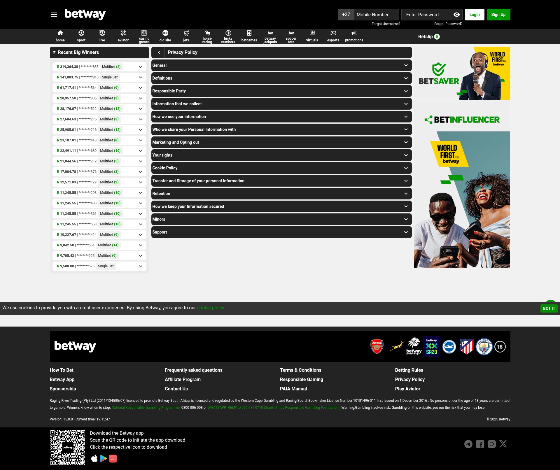Open National Responsible Gambling Programme link
This screenshot has height=470, width=560.
146,408
